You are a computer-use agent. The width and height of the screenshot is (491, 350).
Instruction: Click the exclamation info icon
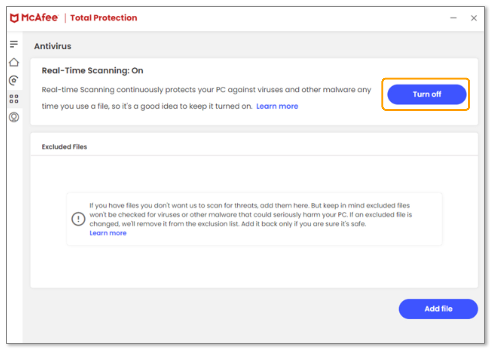tap(78, 219)
